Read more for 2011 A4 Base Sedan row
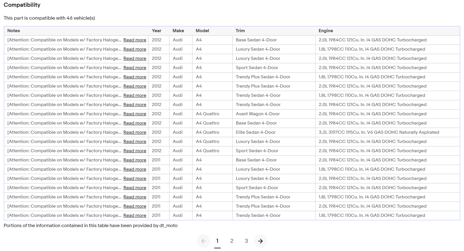 pyautogui.click(x=135, y=160)
